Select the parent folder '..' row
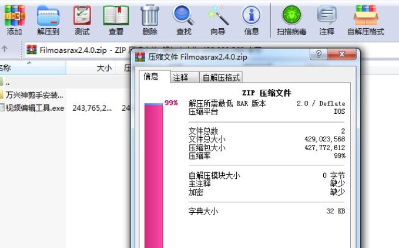Screen dimensions: 399x248 click(65, 82)
